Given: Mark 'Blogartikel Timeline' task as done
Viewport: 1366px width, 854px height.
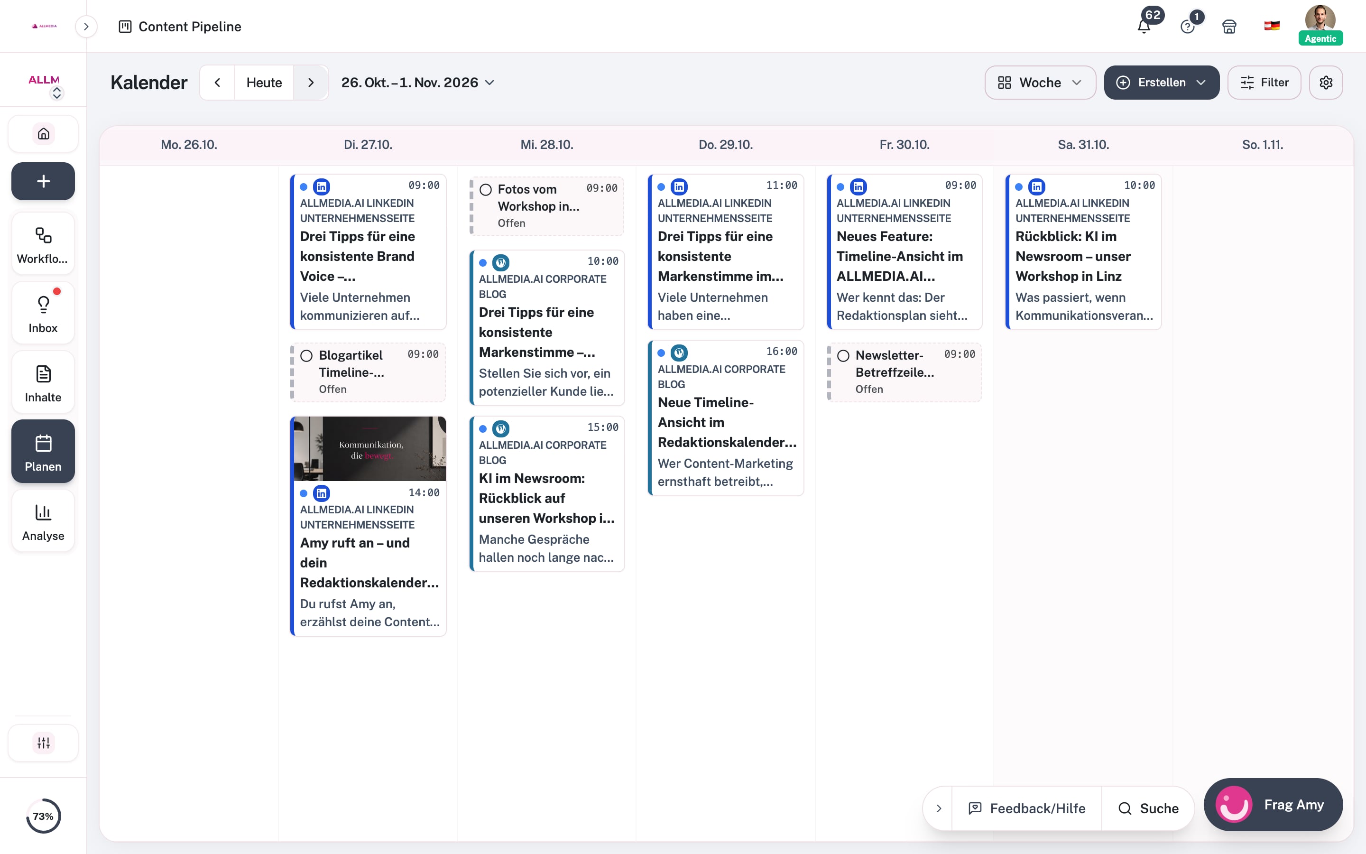Looking at the screenshot, I should pos(306,356).
